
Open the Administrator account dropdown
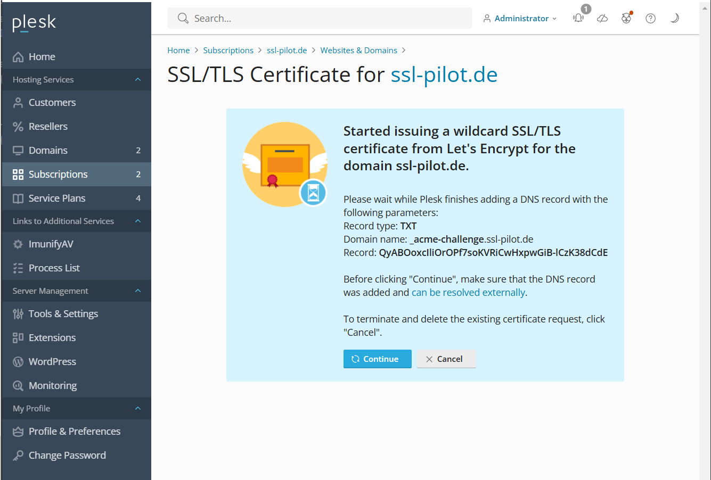520,19
